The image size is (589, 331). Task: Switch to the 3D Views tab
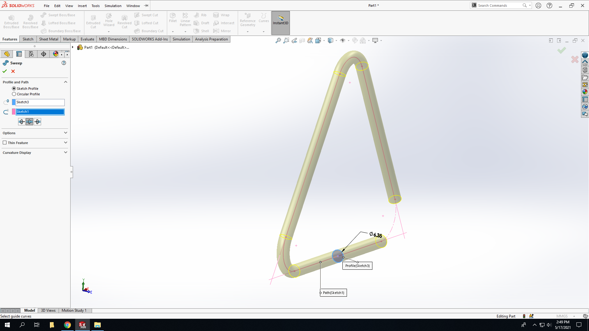point(48,310)
